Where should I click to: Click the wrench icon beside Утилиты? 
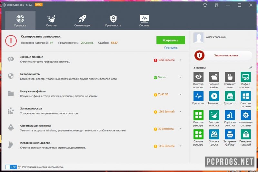click(251, 68)
